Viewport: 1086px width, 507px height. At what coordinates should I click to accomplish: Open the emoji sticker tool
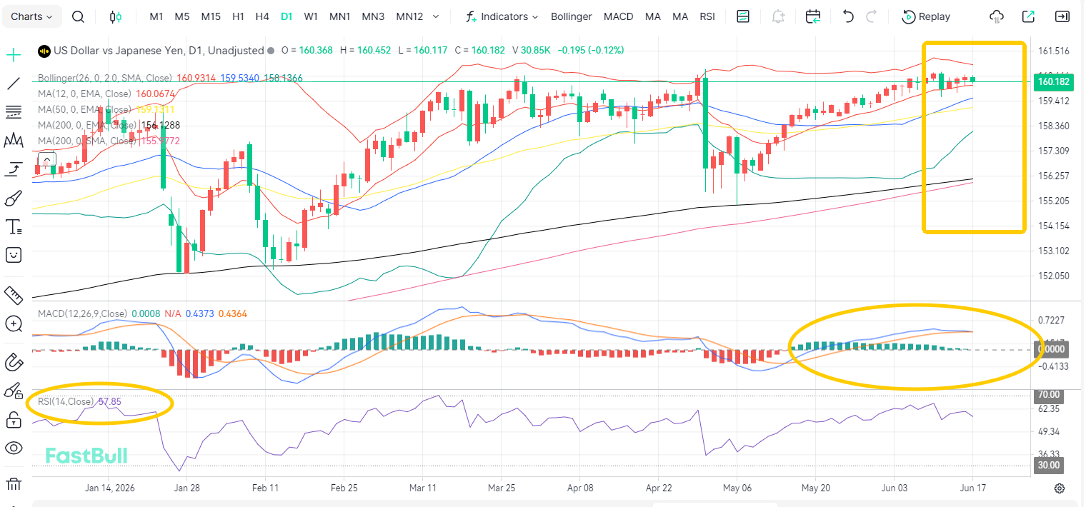[x=13, y=254]
